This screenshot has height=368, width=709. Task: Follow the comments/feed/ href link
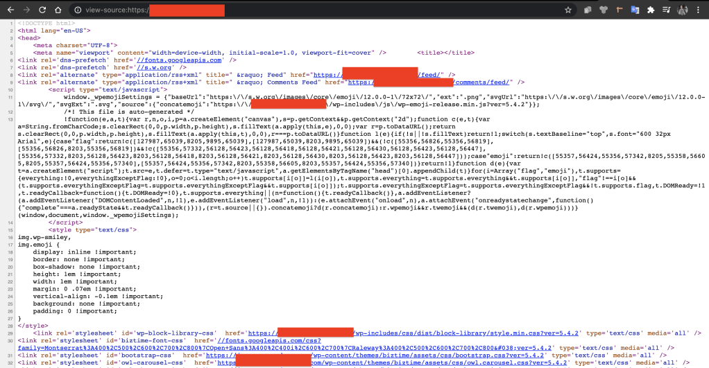[483, 82]
